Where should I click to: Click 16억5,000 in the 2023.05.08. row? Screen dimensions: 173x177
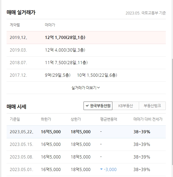coord(51,157)
